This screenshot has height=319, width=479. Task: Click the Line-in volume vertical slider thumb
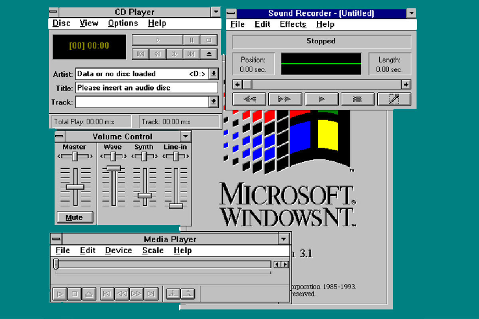tap(176, 206)
